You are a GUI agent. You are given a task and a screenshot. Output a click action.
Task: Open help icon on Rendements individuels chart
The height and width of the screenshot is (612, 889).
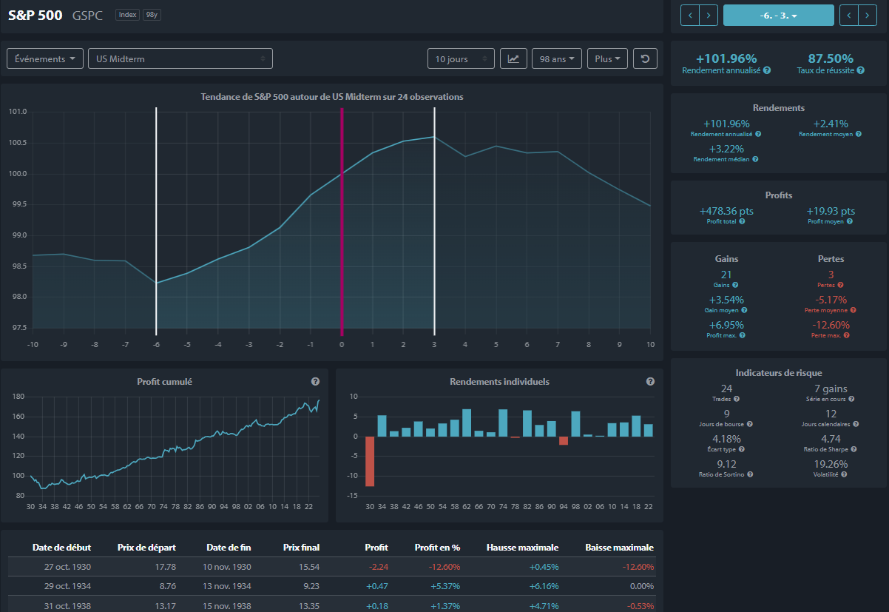tap(650, 382)
